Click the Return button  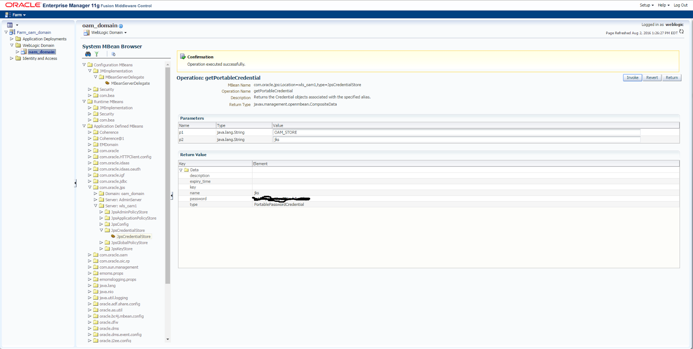click(672, 78)
